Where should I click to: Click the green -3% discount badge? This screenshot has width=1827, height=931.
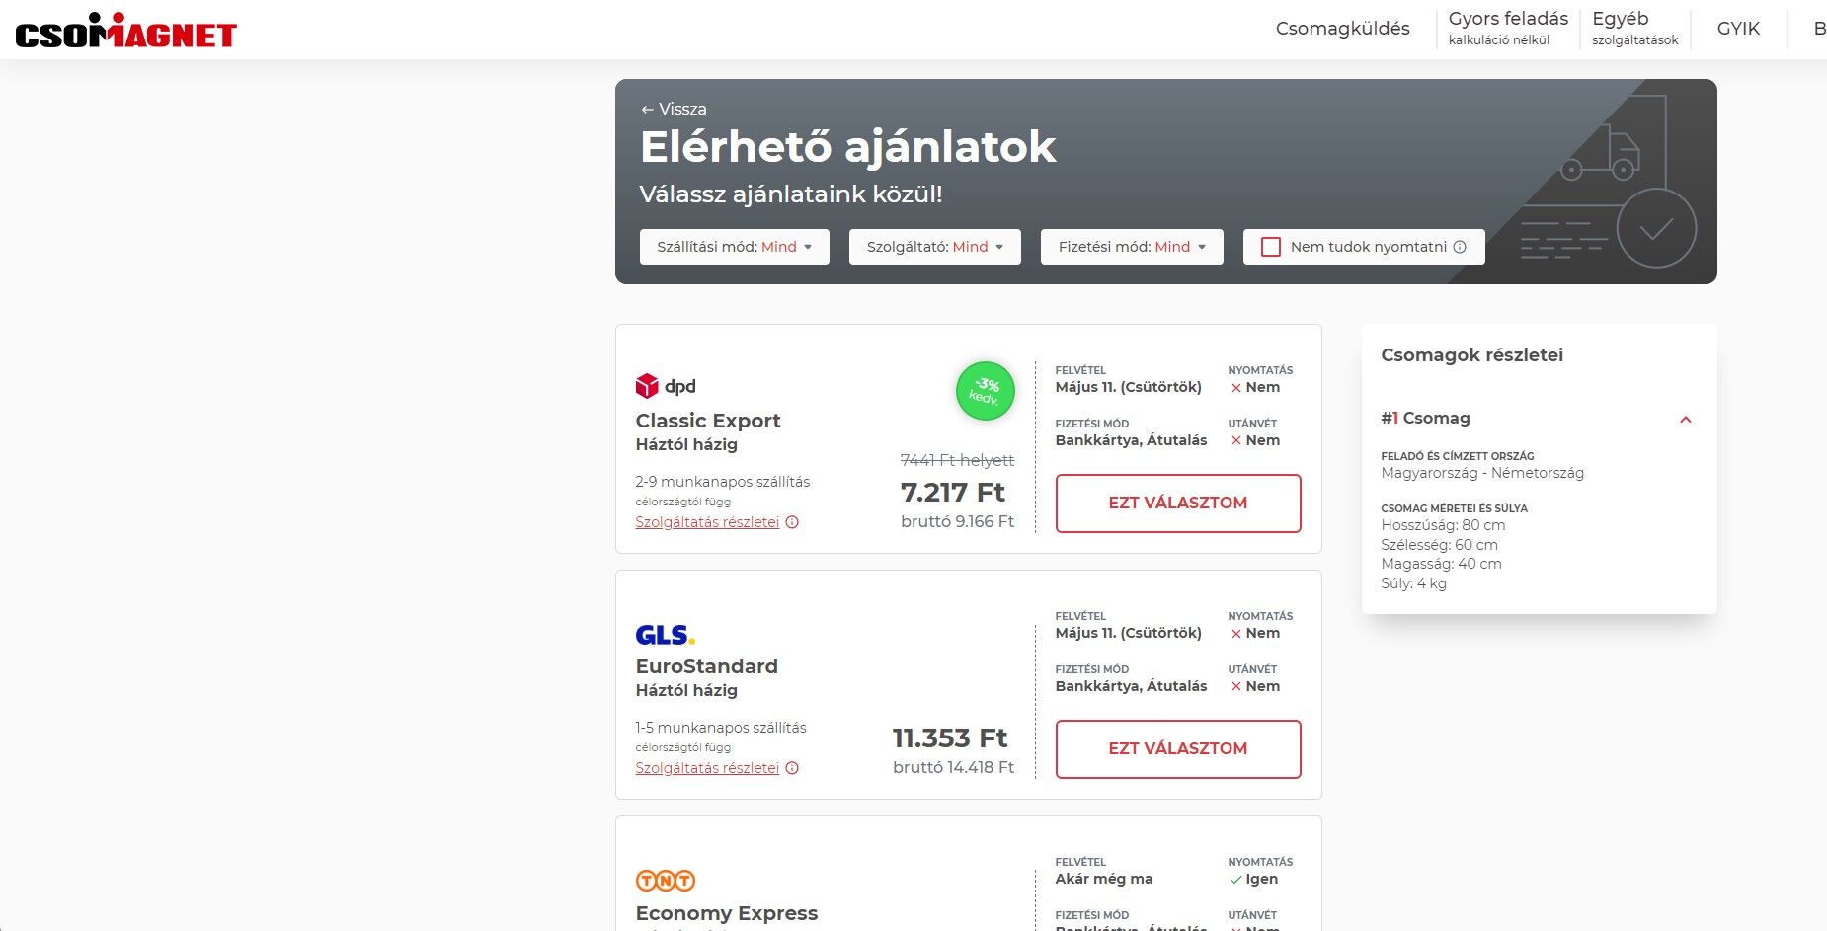click(985, 391)
